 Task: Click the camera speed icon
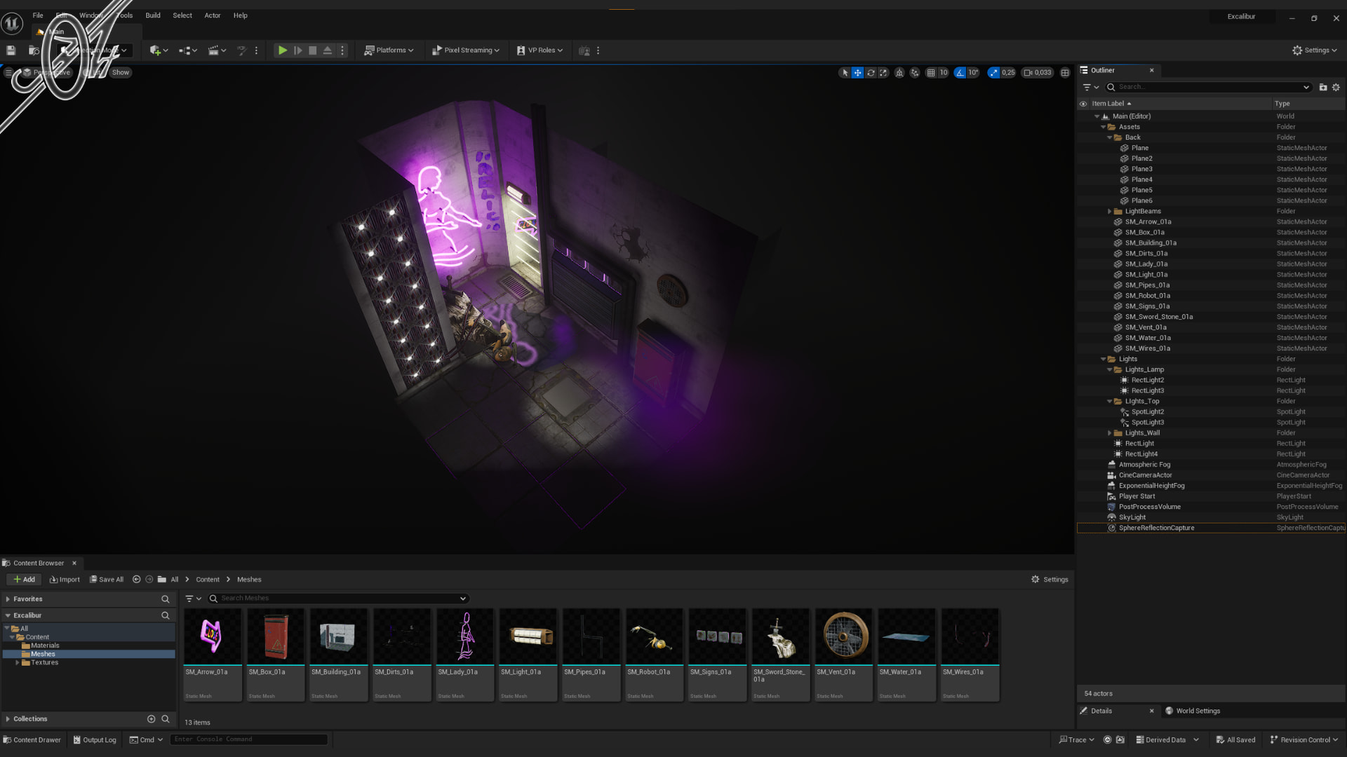[1037, 72]
